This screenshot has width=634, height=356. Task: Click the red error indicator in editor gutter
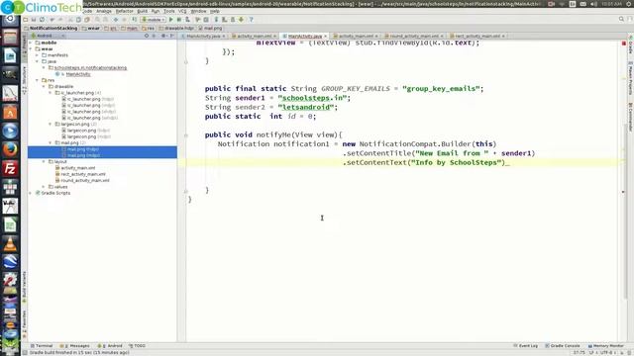coord(623,43)
